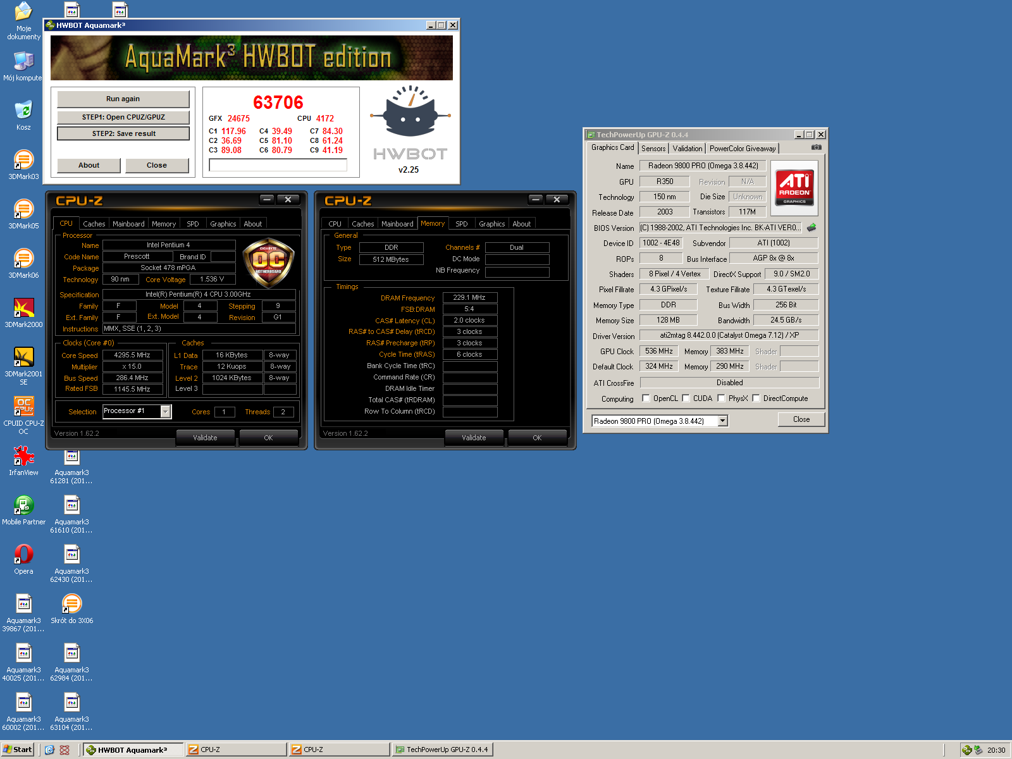This screenshot has height=759, width=1012.
Task: Click the empty text field below Aquamark scores
Action: pyautogui.click(x=278, y=165)
